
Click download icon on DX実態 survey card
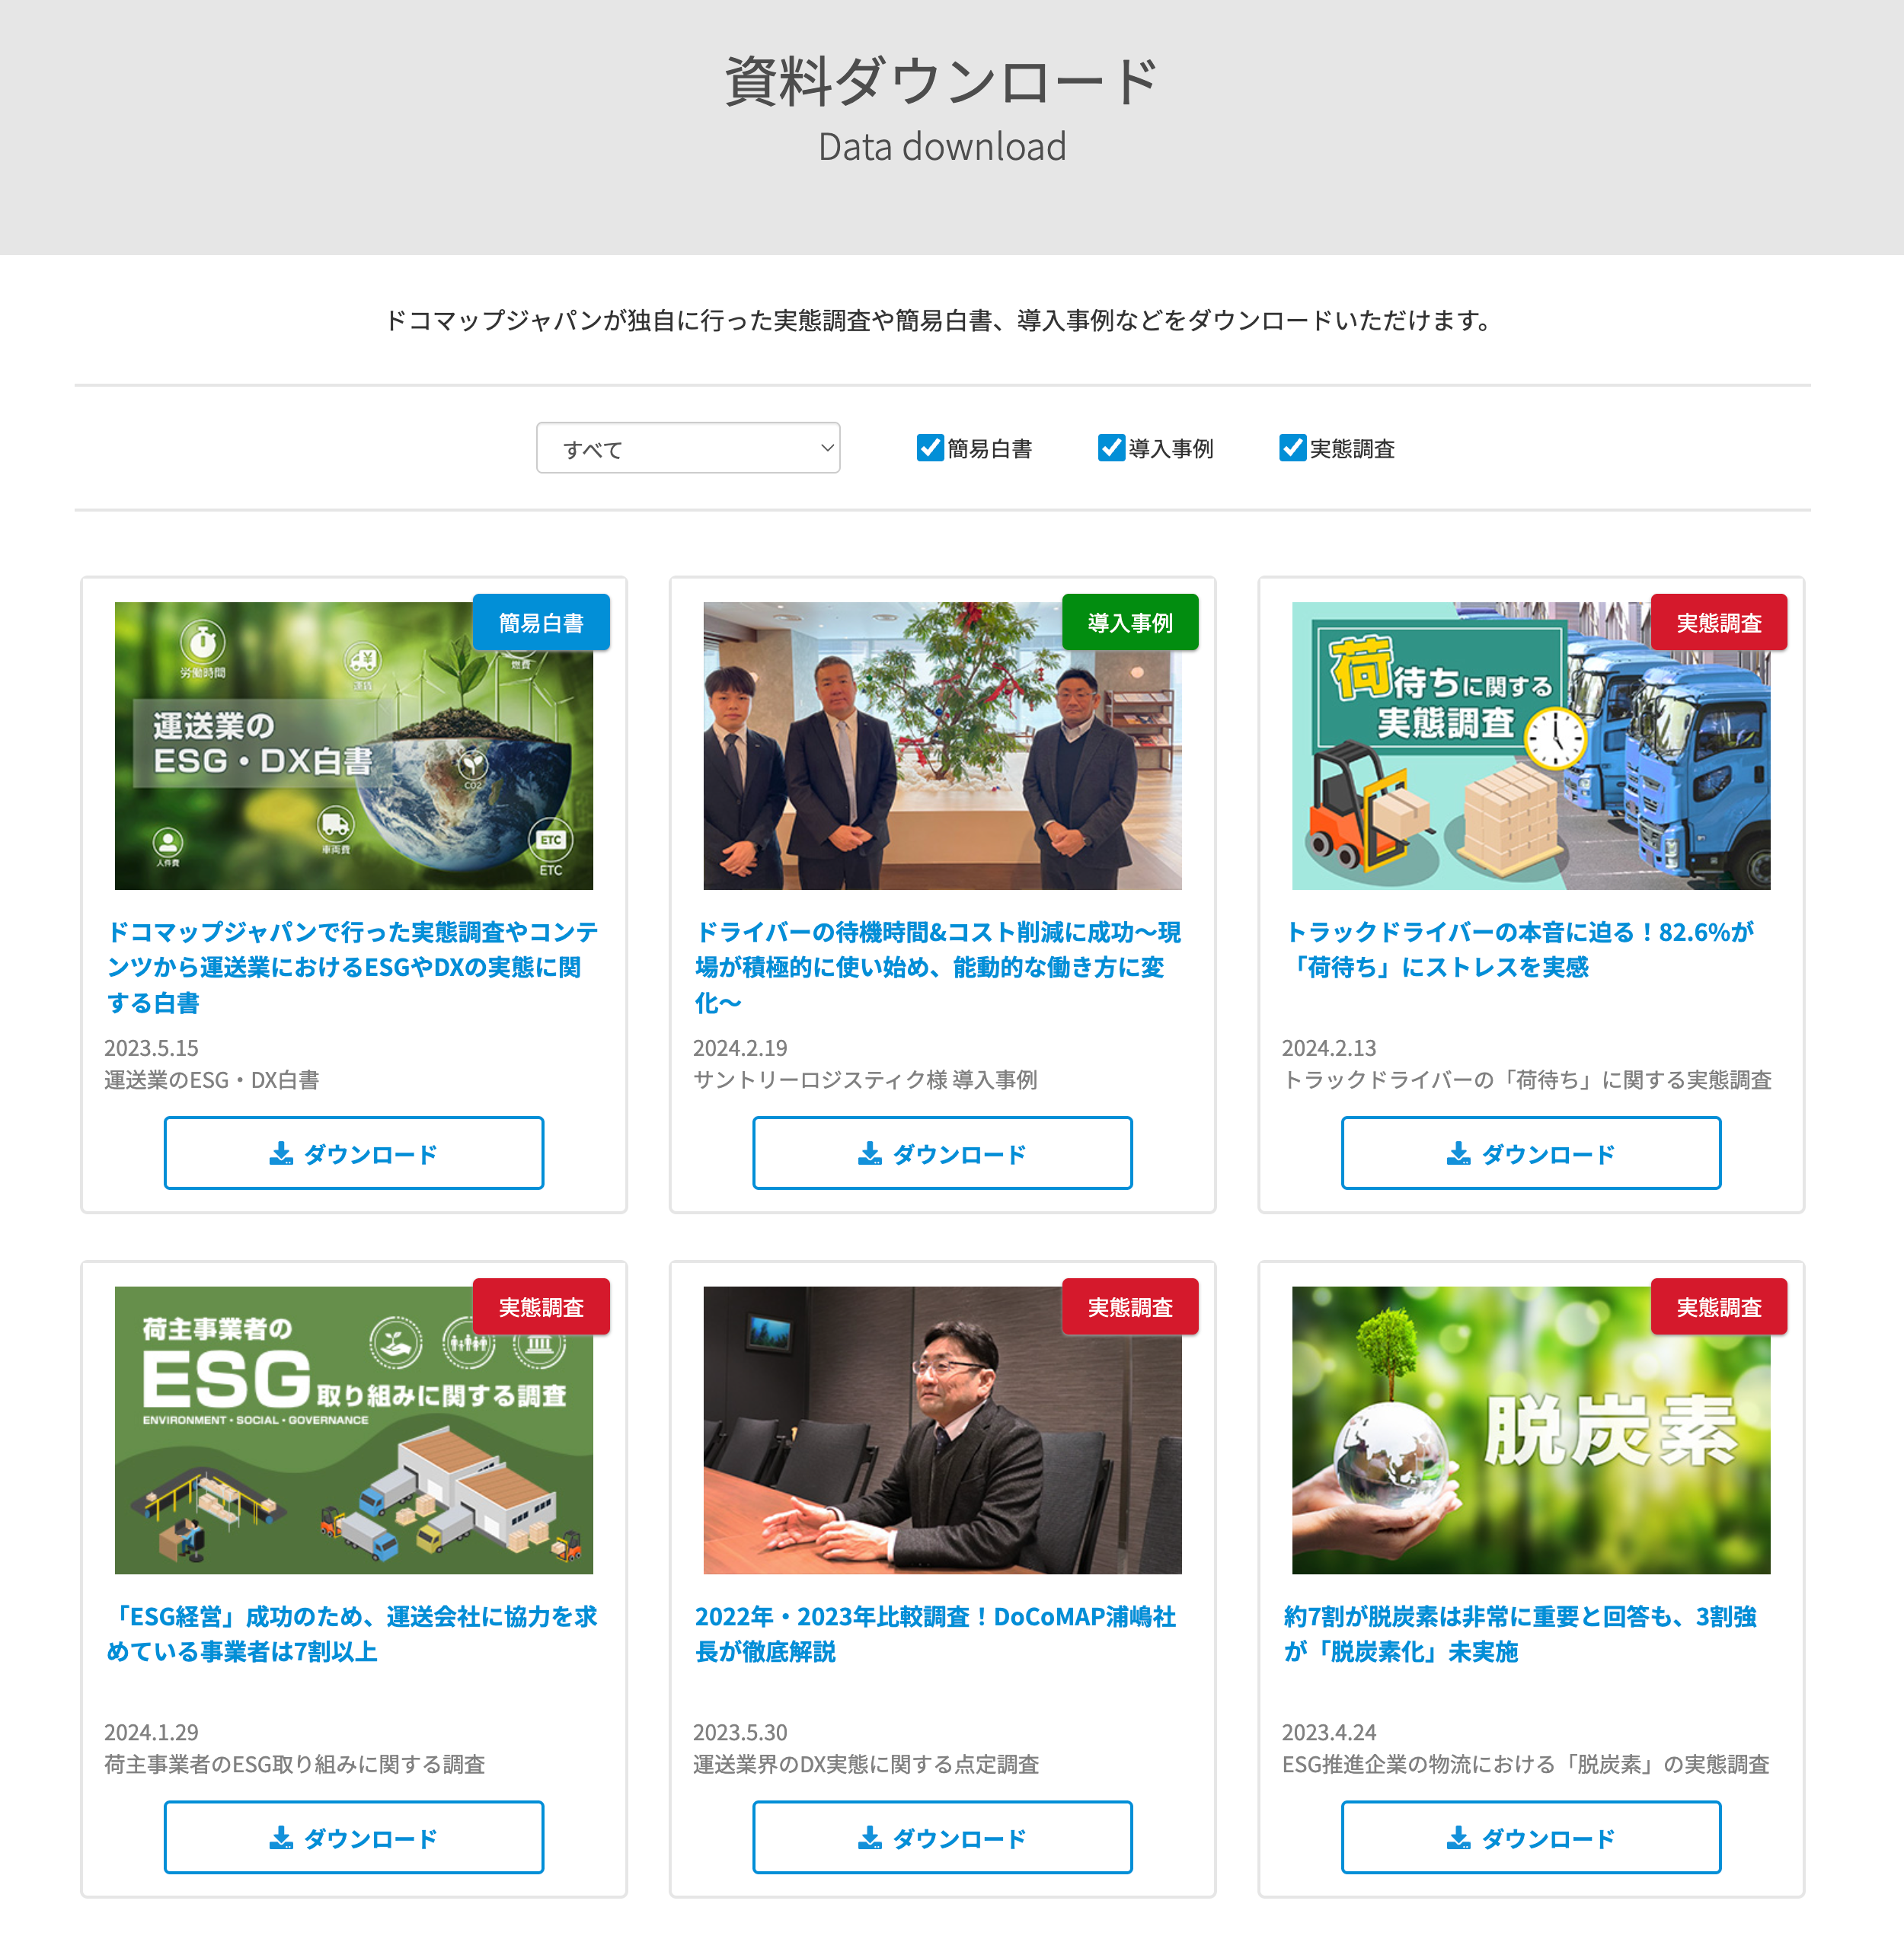pos(870,1838)
